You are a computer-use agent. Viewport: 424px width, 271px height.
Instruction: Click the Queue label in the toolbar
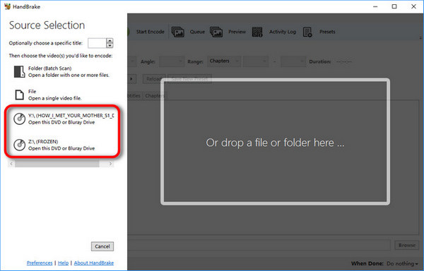click(x=197, y=32)
